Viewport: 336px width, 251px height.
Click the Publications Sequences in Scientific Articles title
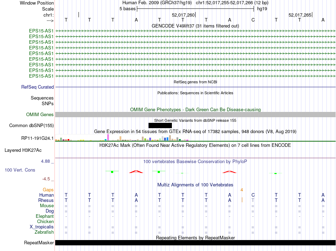195,93
